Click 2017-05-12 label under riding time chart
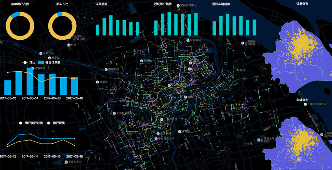The image size is (332, 170). point(8,156)
